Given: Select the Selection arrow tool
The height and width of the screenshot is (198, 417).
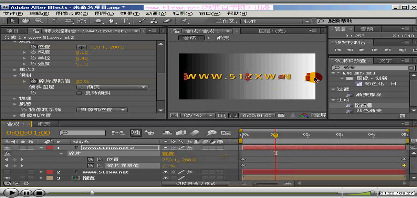Looking at the screenshot, I should click(12, 21).
